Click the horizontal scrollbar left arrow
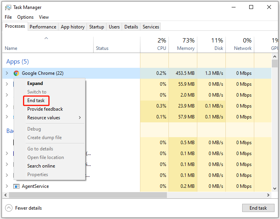 coord(5,195)
